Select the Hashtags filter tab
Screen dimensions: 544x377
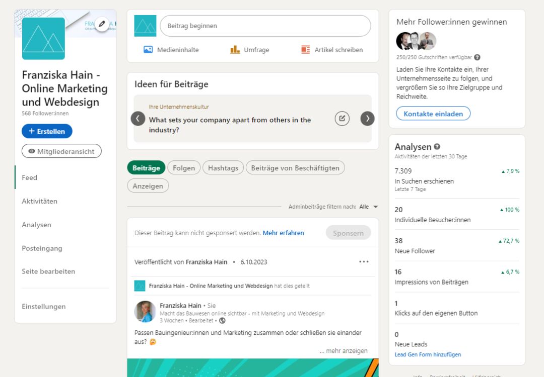coord(223,168)
